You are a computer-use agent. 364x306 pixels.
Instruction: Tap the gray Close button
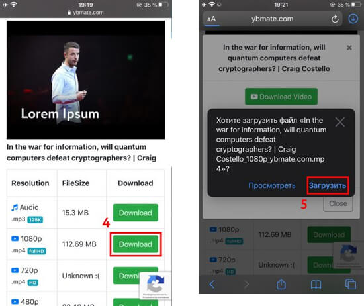point(338,203)
